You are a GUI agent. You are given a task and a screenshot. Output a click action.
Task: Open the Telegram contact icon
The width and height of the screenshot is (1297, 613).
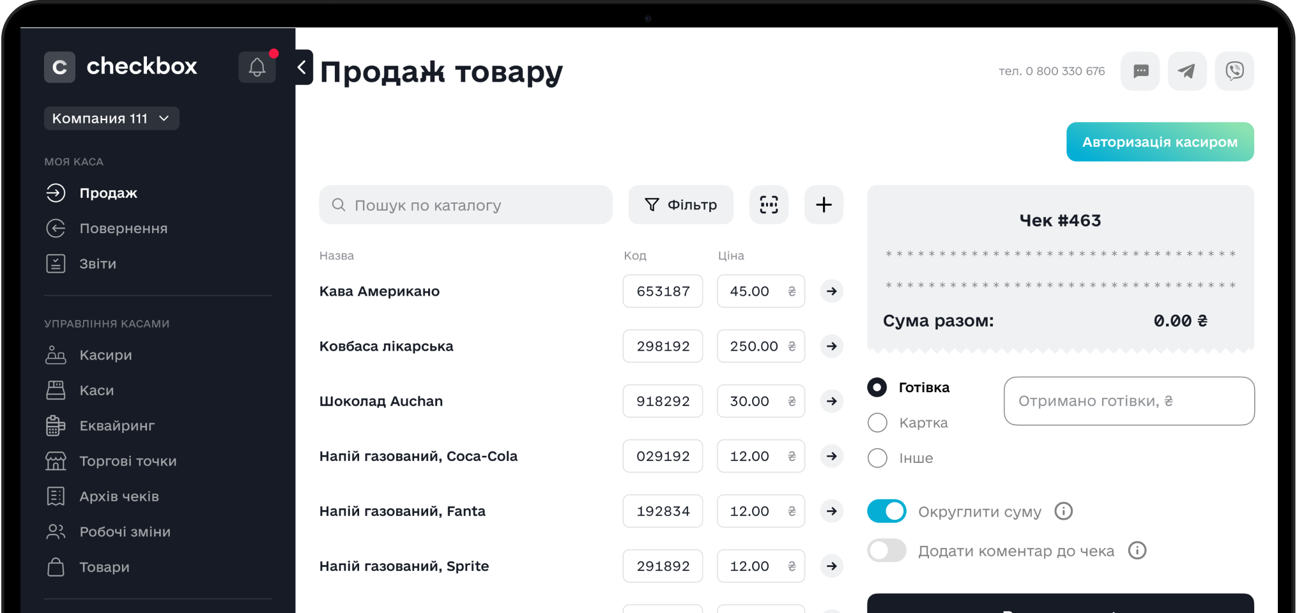(1186, 71)
